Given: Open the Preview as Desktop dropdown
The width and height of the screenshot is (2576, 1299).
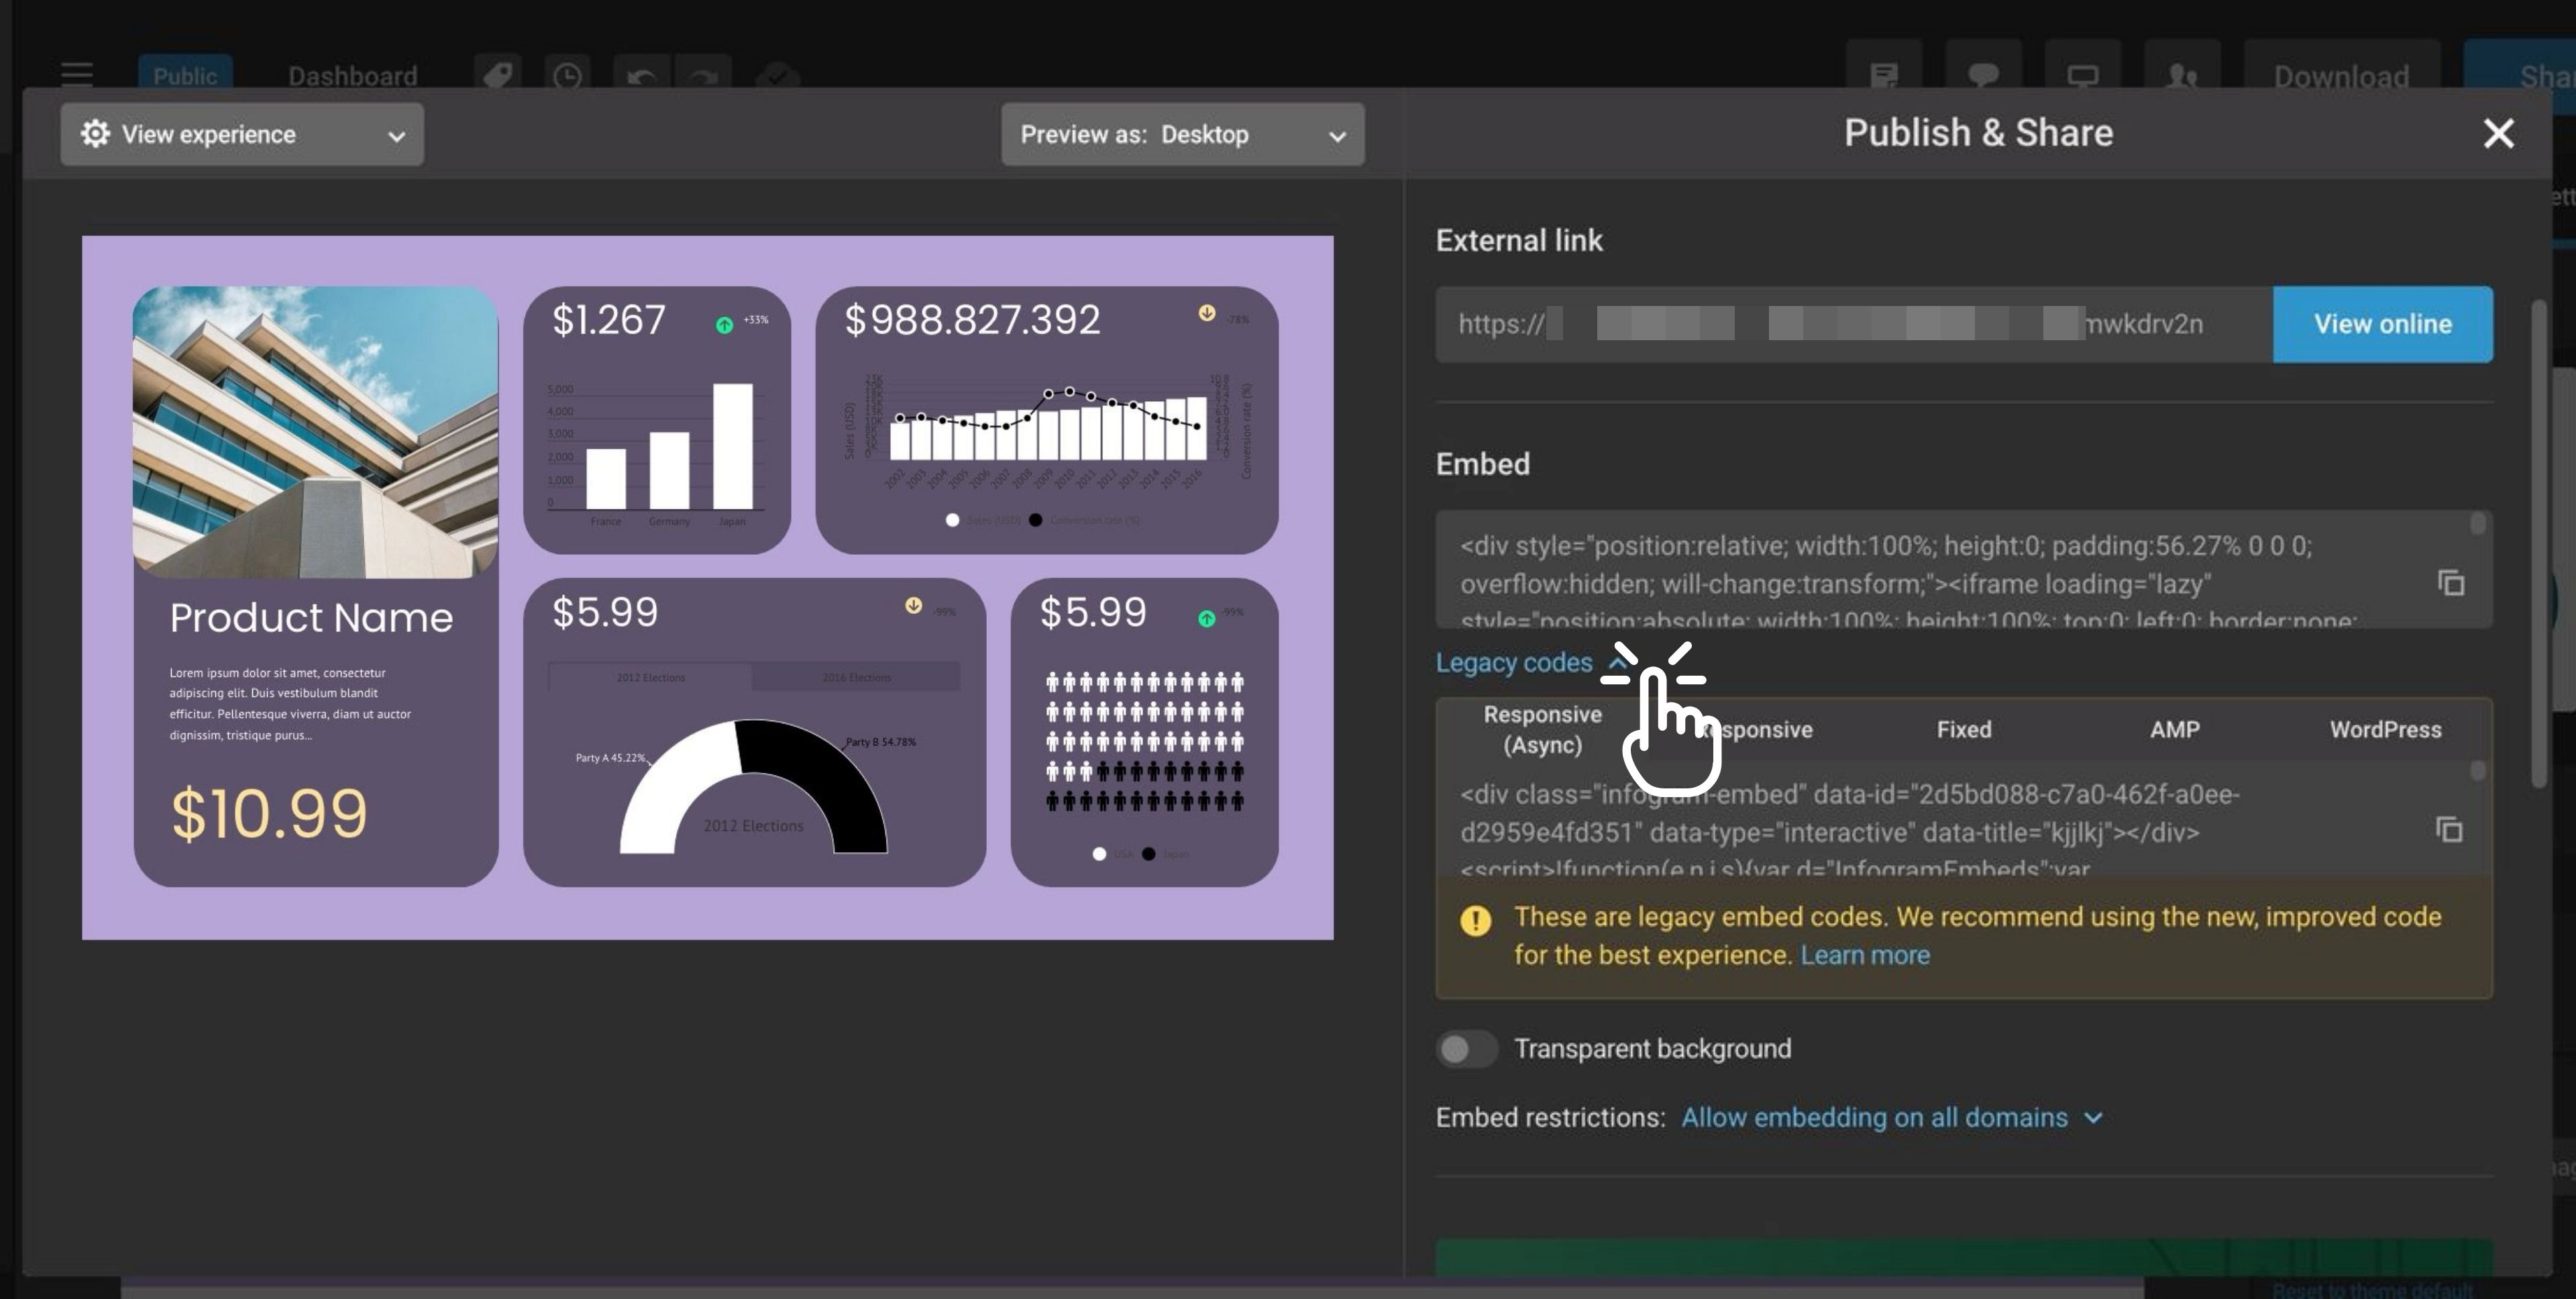Looking at the screenshot, I should click(x=1182, y=134).
